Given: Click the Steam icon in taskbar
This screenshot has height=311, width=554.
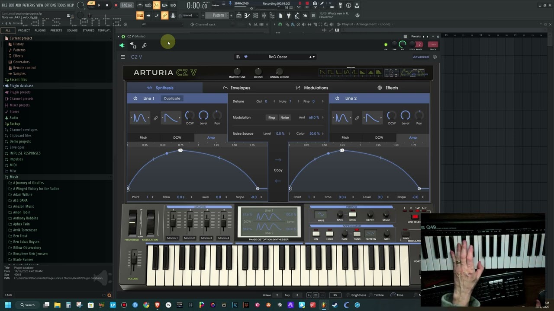Looking at the screenshot, I should pyautogui.click(x=335, y=305).
